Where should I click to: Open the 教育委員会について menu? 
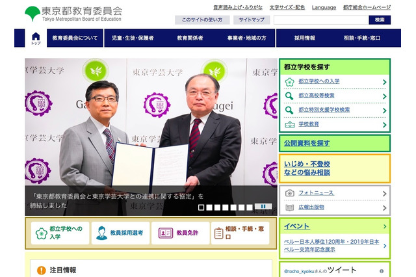(x=75, y=38)
